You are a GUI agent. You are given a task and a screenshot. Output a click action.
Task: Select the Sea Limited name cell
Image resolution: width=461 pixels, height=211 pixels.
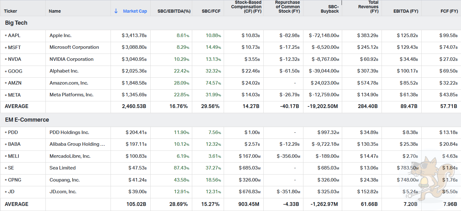[x=63, y=168]
